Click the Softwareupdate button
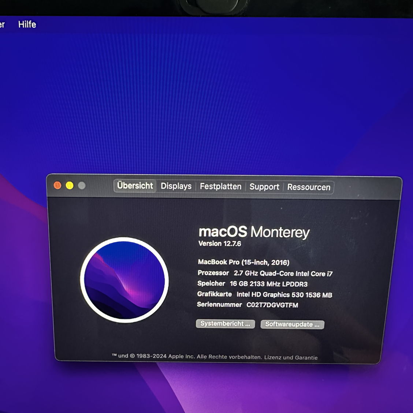Screen dimensions: 413x413 [x=292, y=324]
